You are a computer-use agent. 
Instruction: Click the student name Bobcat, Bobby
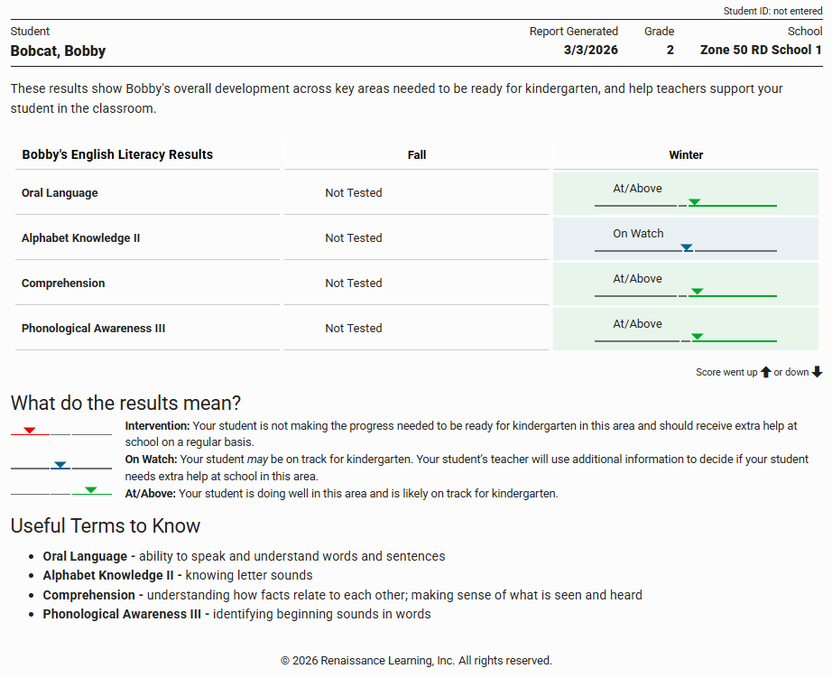[x=58, y=51]
